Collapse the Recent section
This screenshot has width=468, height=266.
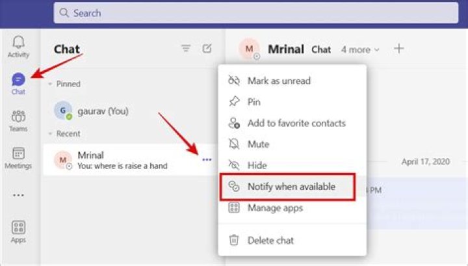pyautogui.click(x=50, y=133)
